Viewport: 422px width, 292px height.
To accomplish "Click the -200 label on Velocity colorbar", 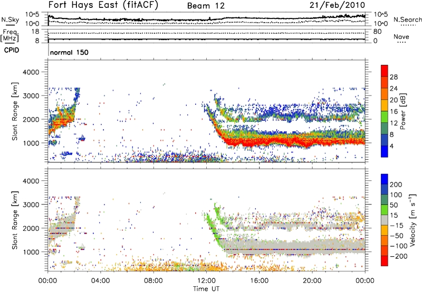I will pos(399,256).
